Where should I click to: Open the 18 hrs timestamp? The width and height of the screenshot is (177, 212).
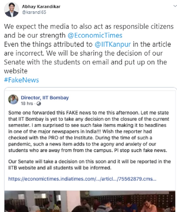pyautogui.click(x=27, y=104)
